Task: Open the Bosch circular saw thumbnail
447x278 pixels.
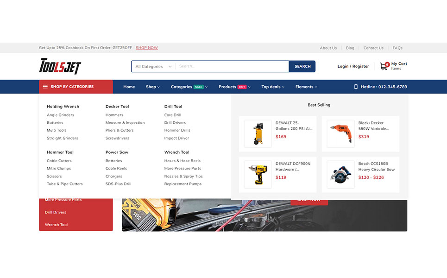Action: tap(340, 174)
